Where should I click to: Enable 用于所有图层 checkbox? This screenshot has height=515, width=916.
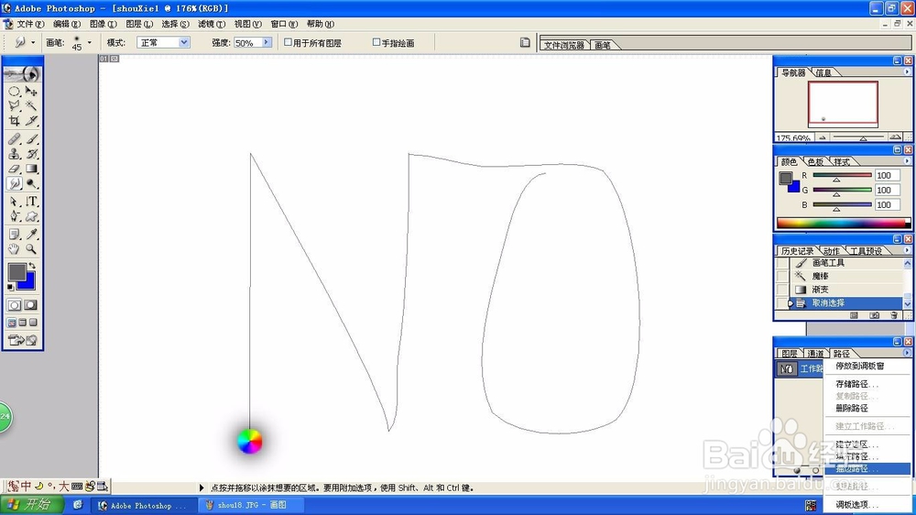288,42
